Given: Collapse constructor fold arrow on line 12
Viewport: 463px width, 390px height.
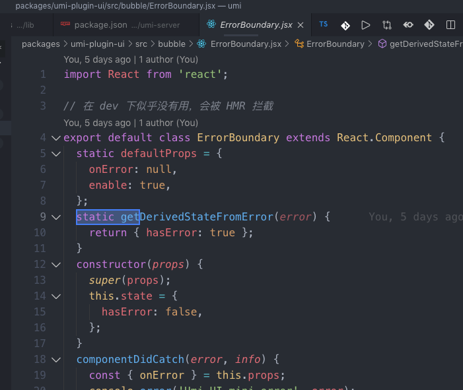Looking at the screenshot, I should (56, 265).
